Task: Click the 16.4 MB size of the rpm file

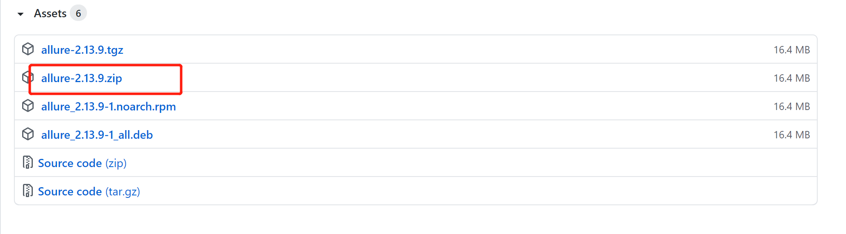Action: (x=791, y=106)
